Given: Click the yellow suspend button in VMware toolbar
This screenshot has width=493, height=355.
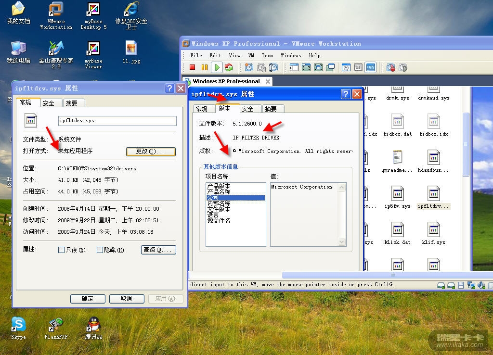Looking at the screenshot, I should coord(204,67).
